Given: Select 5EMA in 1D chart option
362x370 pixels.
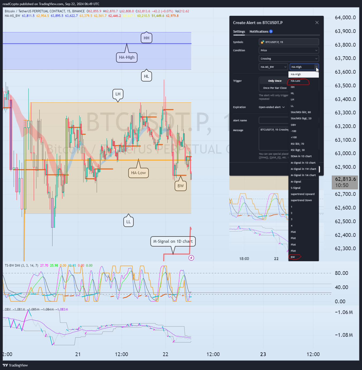Looking at the screenshot, I should [304, 156].
